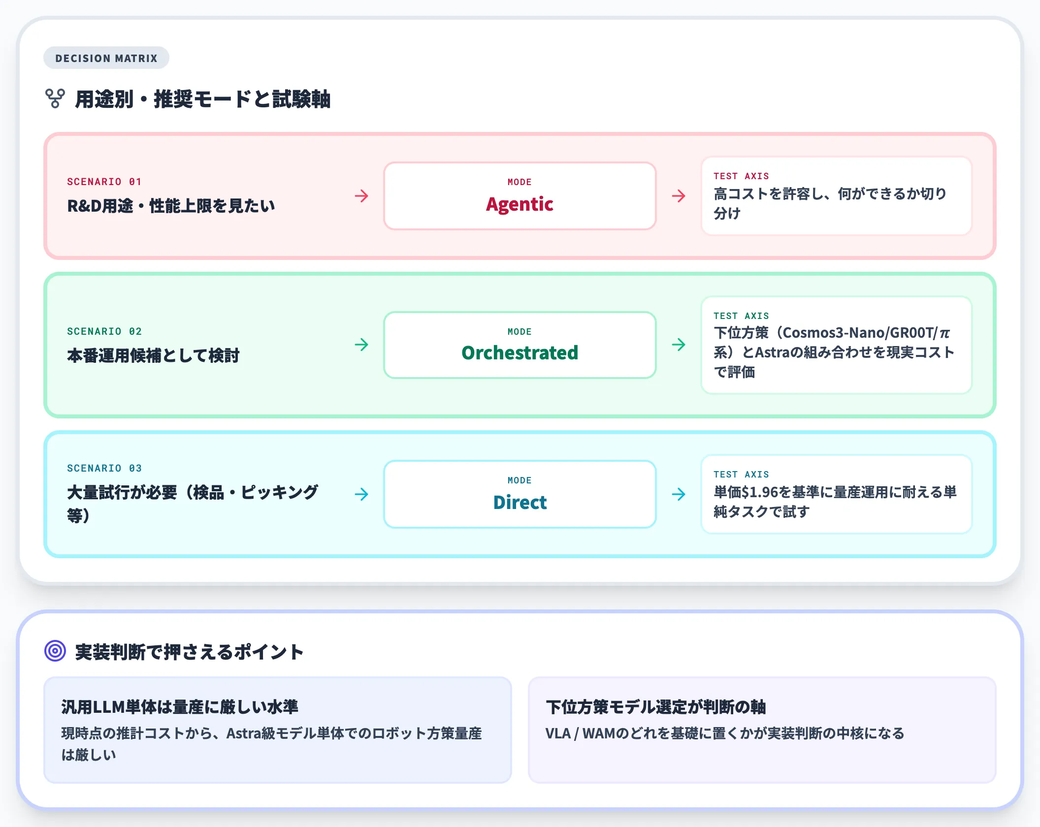This screenshot has width=1040, height=827.
Task: Open the card 汎用LLM単体は量産に厳しい水準
Action: 278,730
